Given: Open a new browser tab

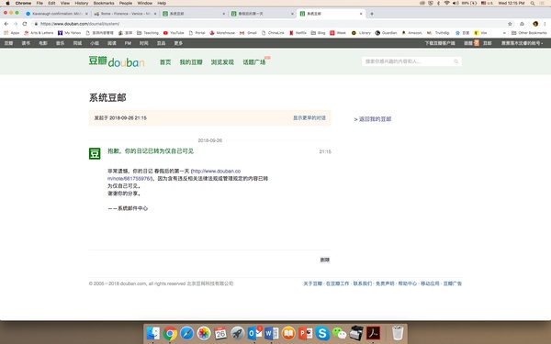Looking at the screenshot, I should (x=372, y=14).
